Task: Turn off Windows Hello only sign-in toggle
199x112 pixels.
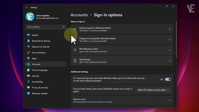Action: tap(168, 79)
